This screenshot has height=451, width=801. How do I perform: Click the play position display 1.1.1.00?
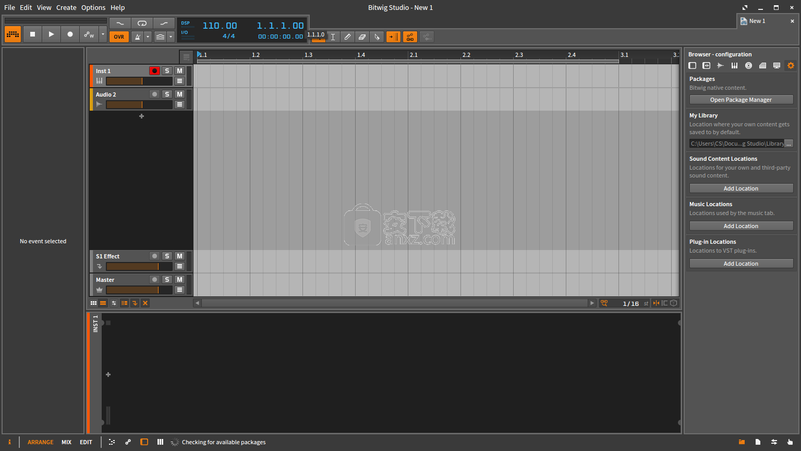[x=280, y=26]
